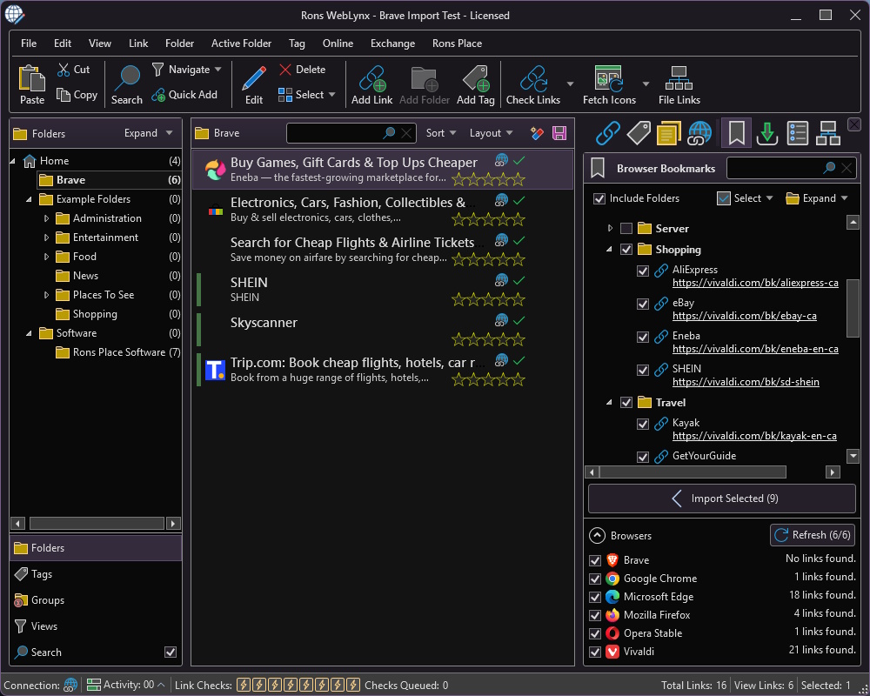The height and width of the screenshot is (696, 870).
Task: Select the Trip.com link entry
Action: pos(383,370)
